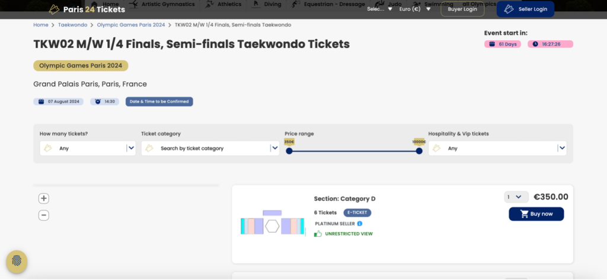The width and height of the screenshot is (607, 280).
Task: Zoom out on the seating map
Action: coord(44,215)
